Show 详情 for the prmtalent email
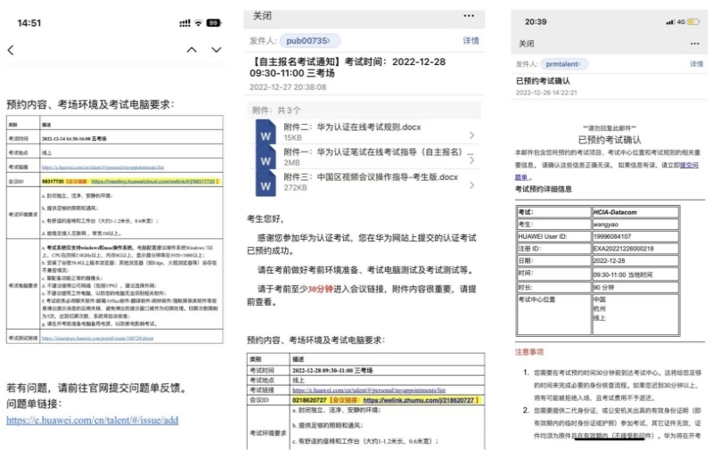The image size is (713, 475). point(696,64)
